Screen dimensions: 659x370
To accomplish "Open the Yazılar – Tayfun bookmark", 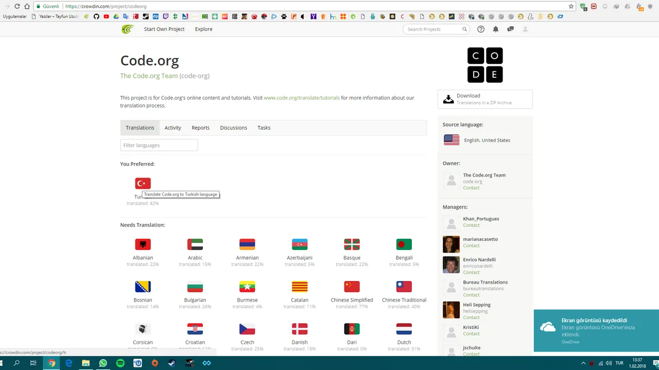I will pyautogui.click(x=56, y=16).
